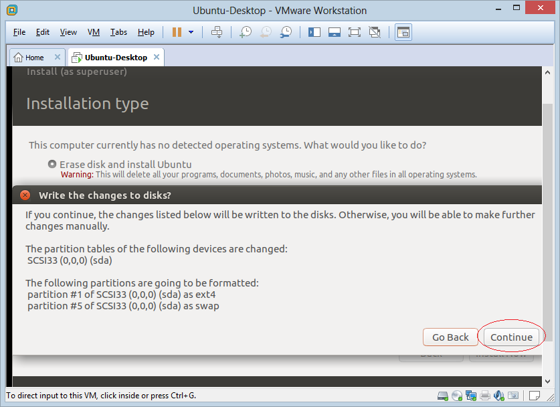Click the 'Install (as superuser)' window title
Viewport: 560px width, 407px height.
(77, 72)
